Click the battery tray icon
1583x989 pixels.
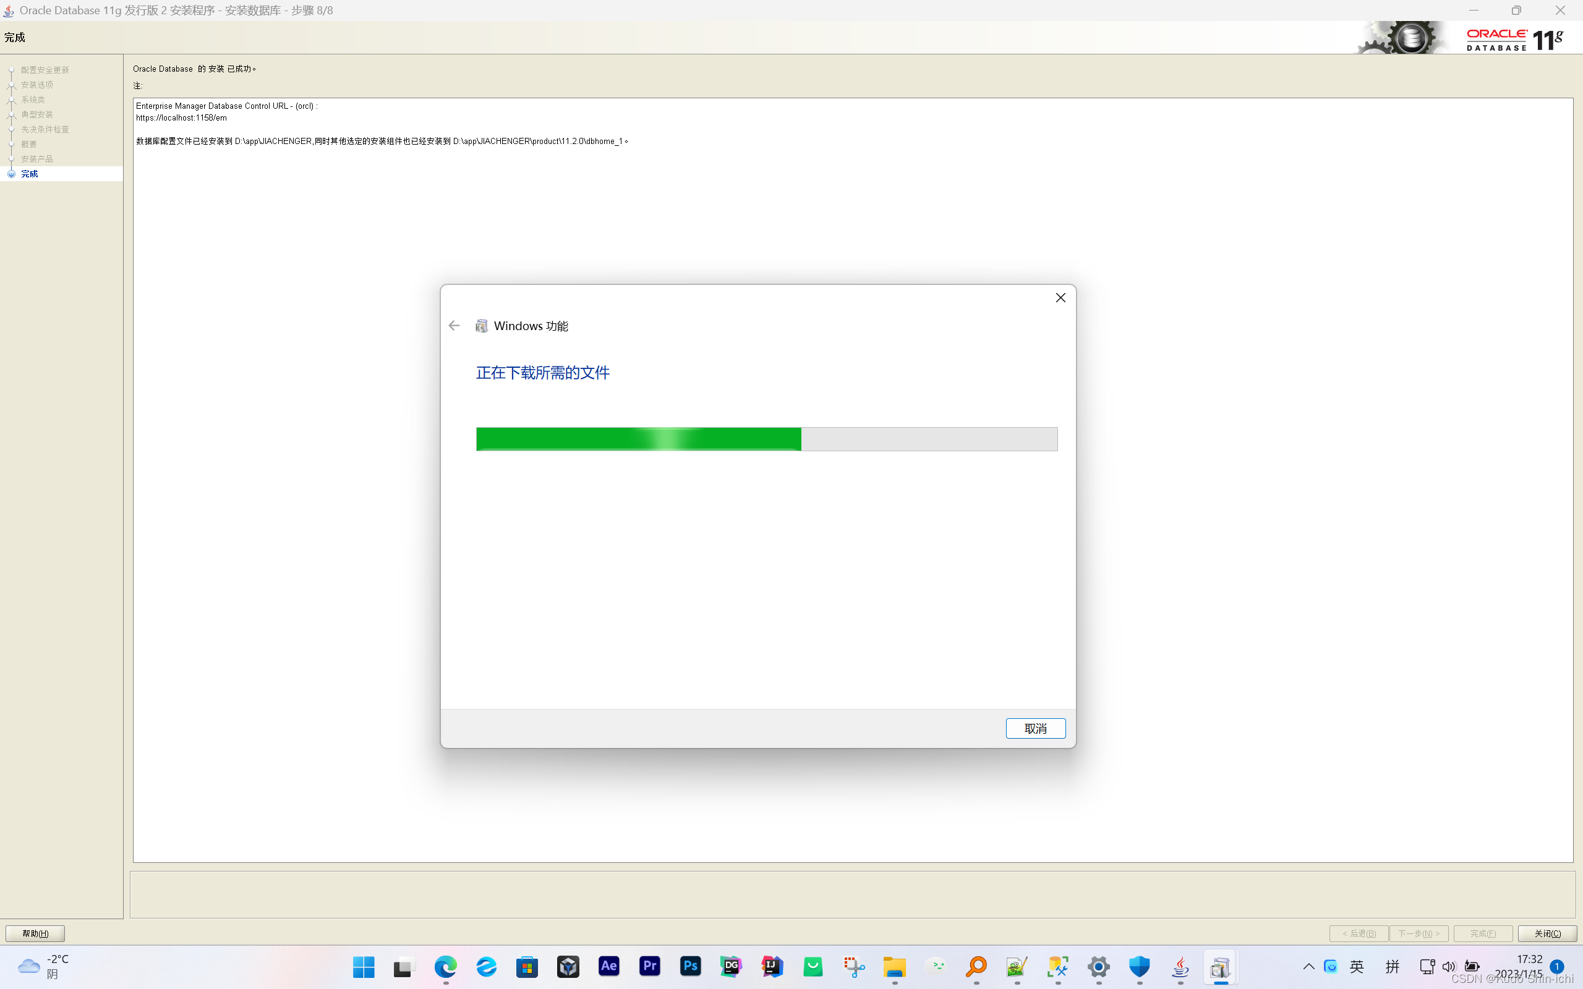(x=1472, y=966)
